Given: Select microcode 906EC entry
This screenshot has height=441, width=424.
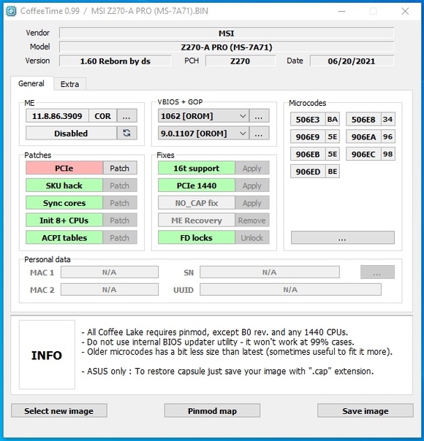Looking at the screenshot, I should [363, 154].
